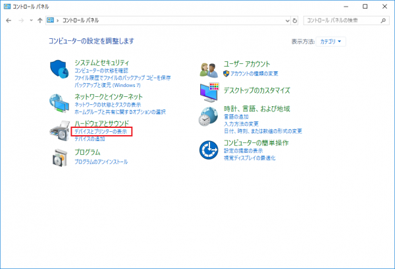Open the カテゴリ view-by dropdown
Viewport: 395px width, 269px height.
click(x=332, y=41)
